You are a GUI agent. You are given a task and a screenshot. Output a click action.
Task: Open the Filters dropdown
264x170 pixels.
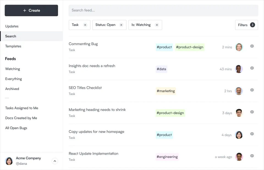pyautogui.click(x=246, y=25)
